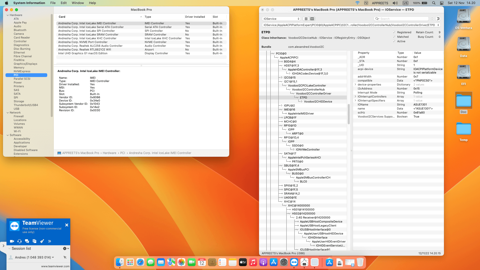480x270 pixels.
Task: Open the System Information app menu
Action: [x=29, y=3]
